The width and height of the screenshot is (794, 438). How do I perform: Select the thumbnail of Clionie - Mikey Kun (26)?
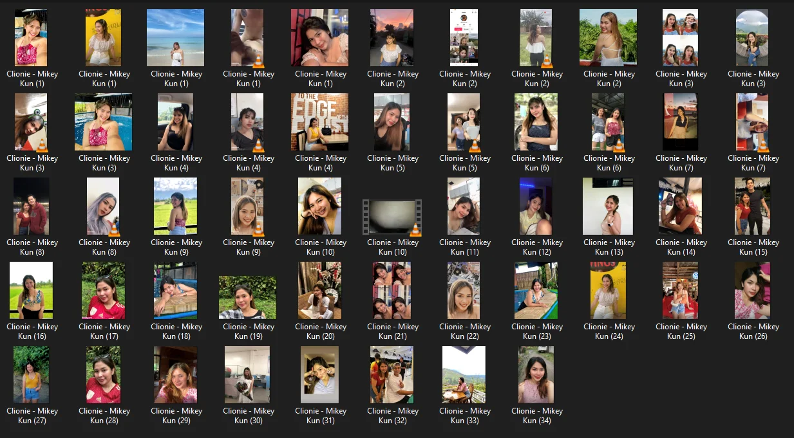752,291
